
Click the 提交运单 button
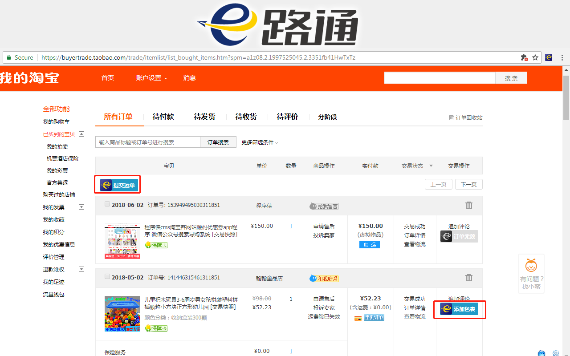pos(119,185)
